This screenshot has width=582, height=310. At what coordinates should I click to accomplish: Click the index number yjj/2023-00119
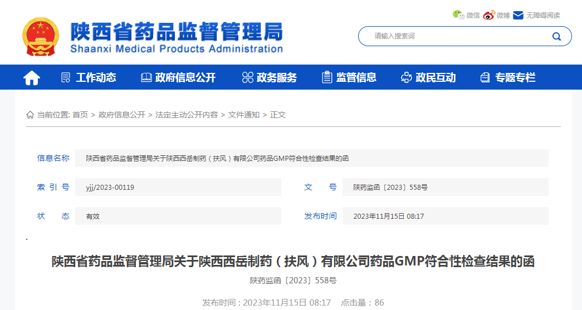(x=110, y=187)
